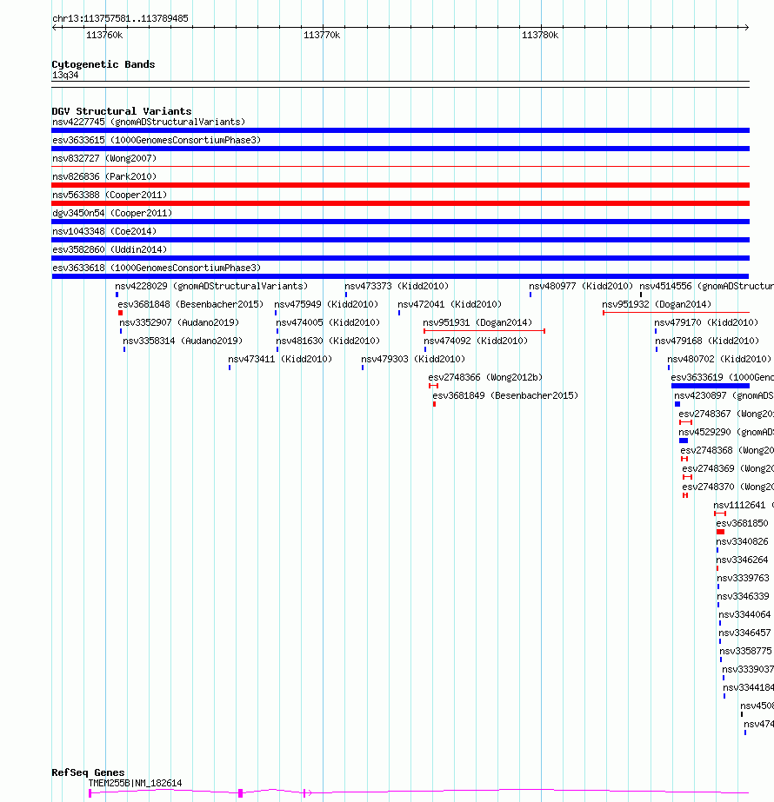Click the nsv4227745 gnomAD variant label

coord(149,122)
